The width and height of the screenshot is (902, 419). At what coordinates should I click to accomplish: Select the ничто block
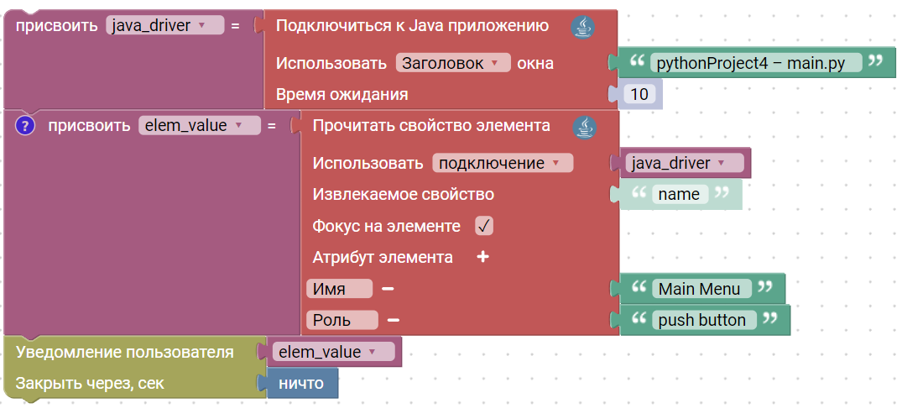[301, 383]
